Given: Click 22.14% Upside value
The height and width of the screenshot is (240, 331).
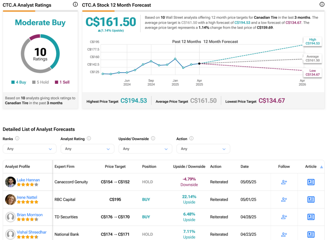Looking at the screenshot, I should (189, 200).
